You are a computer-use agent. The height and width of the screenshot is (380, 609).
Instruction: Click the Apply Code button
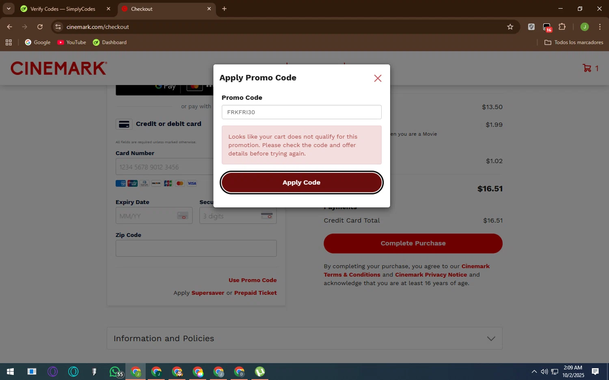(x=301, y=183)
